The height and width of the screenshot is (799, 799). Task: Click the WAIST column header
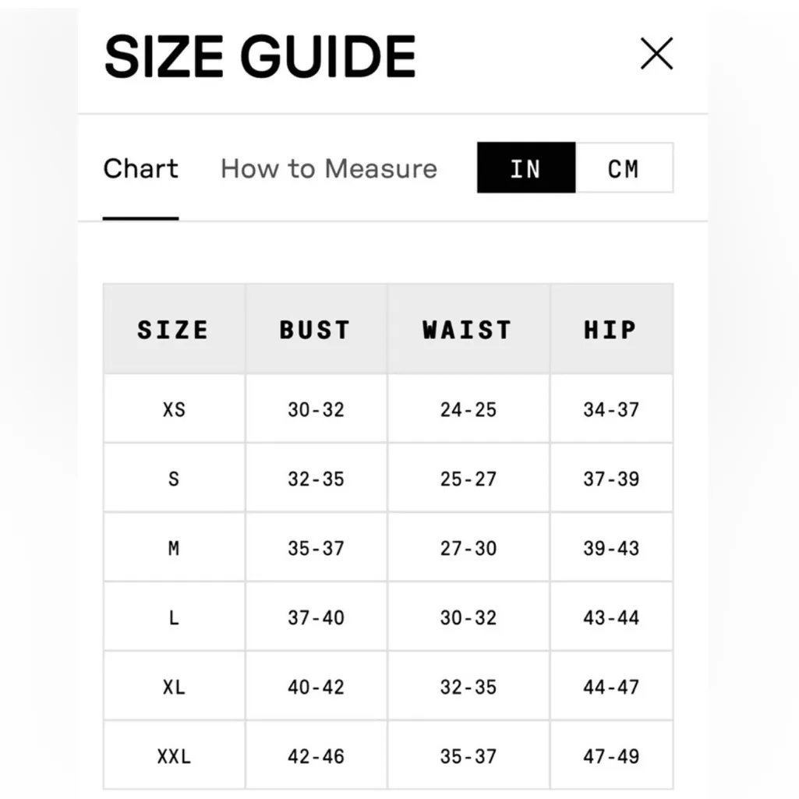pyautogui.click(x=467, y=330)
